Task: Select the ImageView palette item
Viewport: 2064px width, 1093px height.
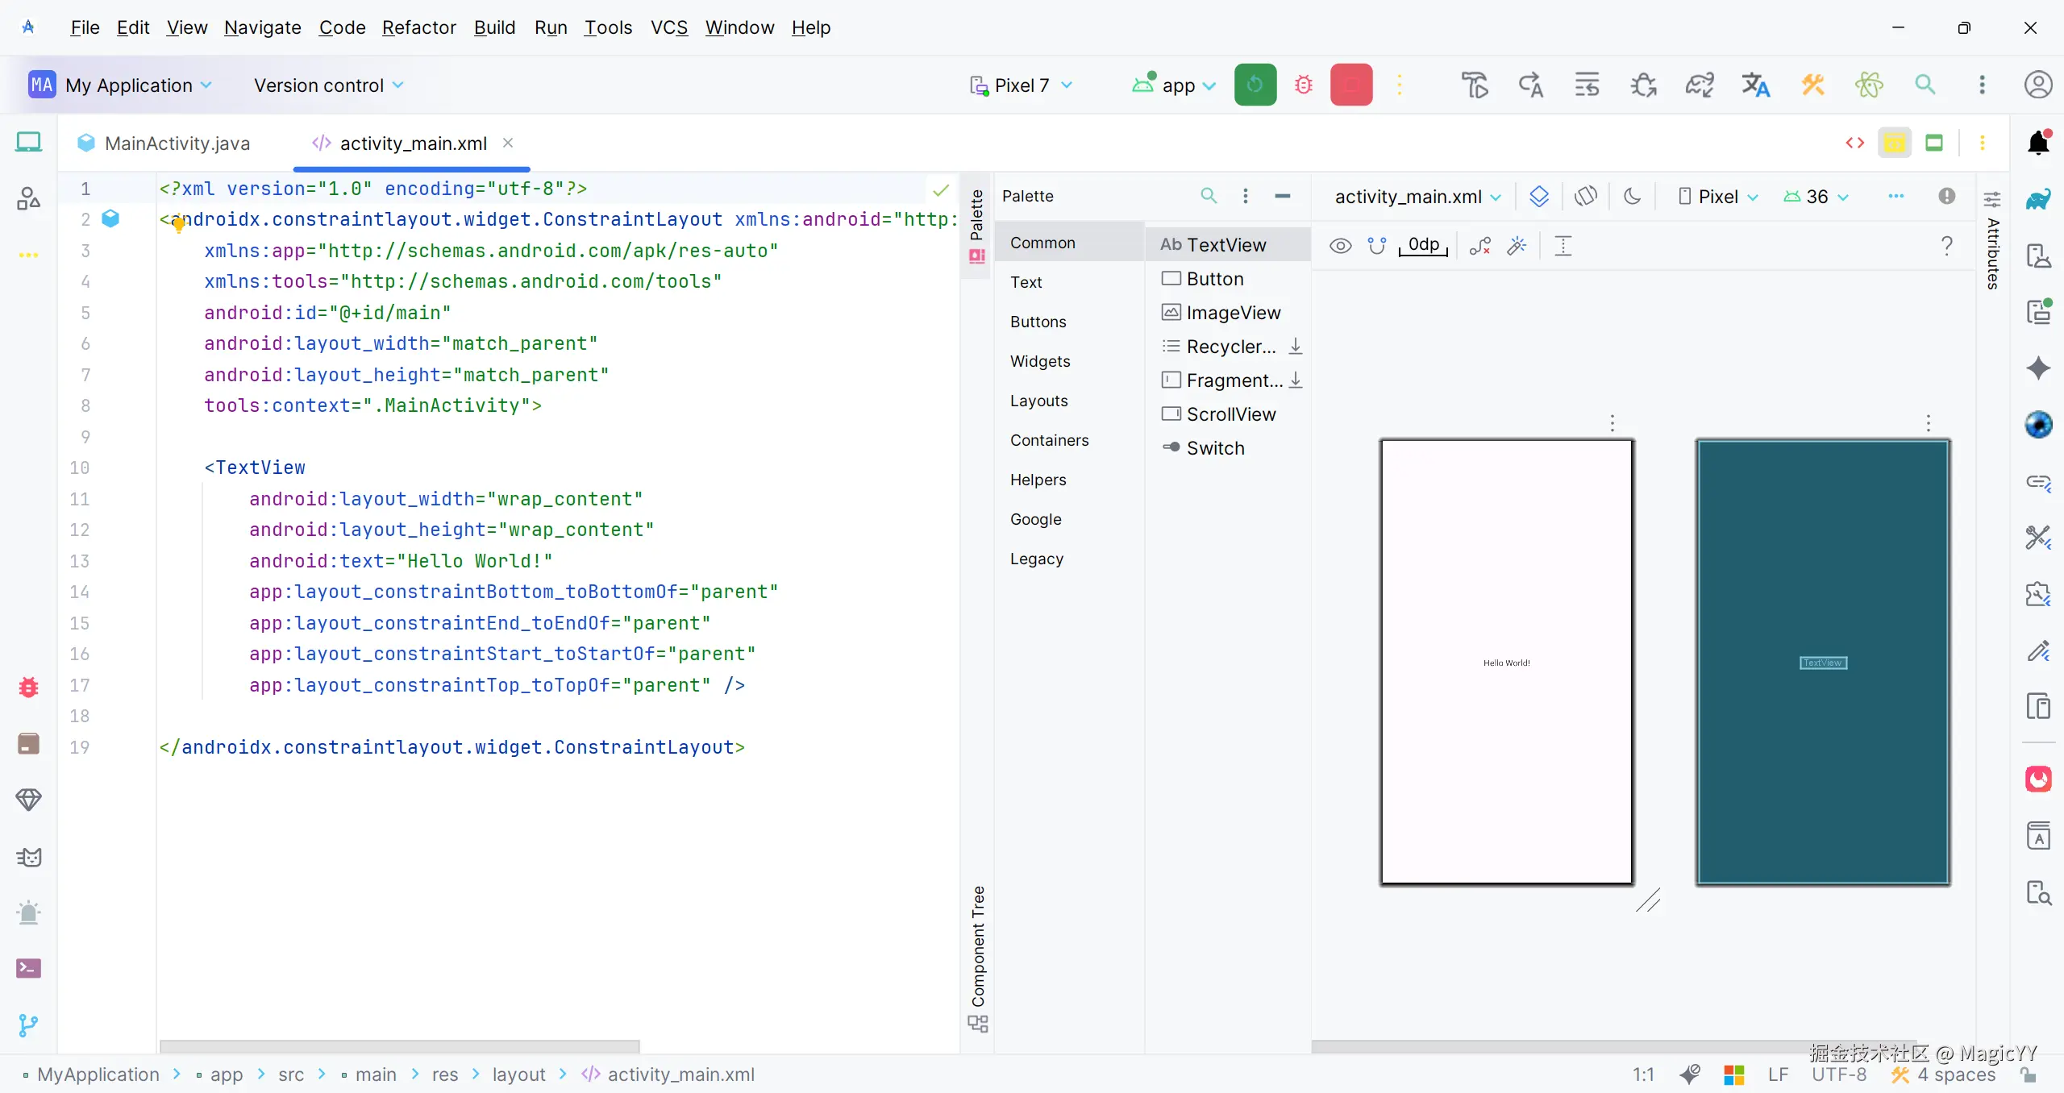Action: [1232, 312]
